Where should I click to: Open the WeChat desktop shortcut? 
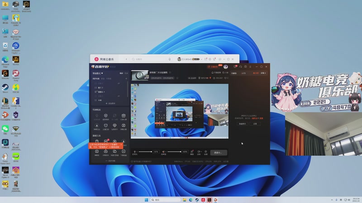coord(5,129)
